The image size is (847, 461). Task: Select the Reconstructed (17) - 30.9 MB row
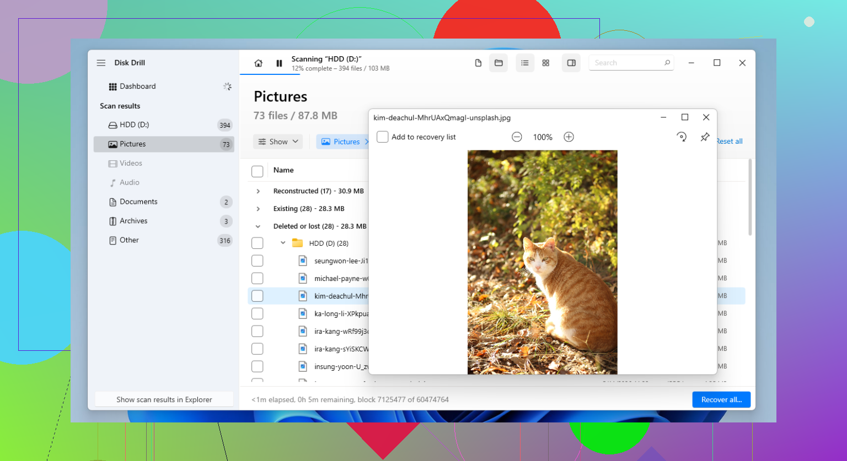[x=318, y=191]
